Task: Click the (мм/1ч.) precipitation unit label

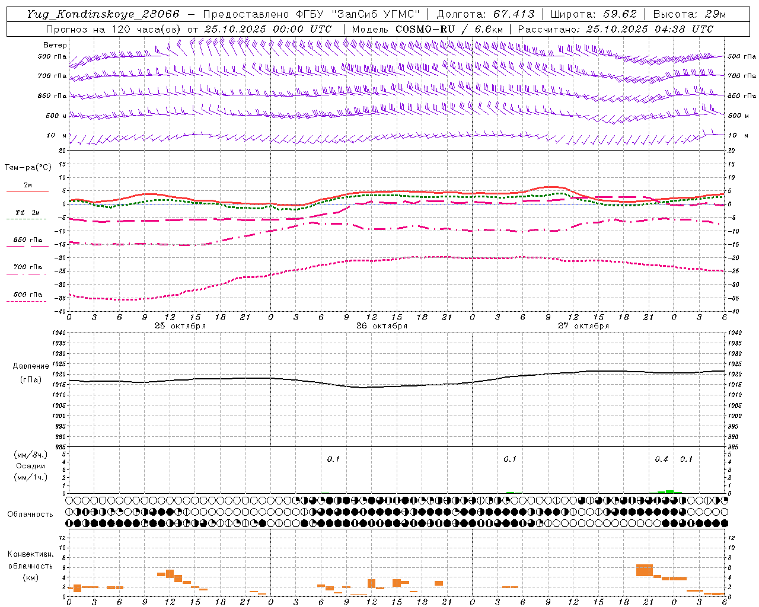Action: pyautogui.click(x=30, y=477)
